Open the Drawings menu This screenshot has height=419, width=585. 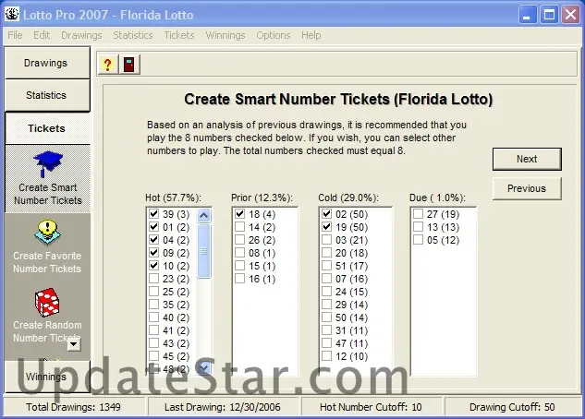81,35
